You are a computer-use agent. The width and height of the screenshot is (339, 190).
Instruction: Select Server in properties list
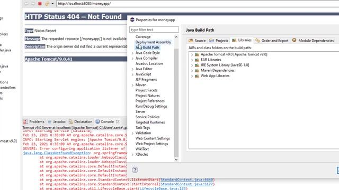click(140, 111)
